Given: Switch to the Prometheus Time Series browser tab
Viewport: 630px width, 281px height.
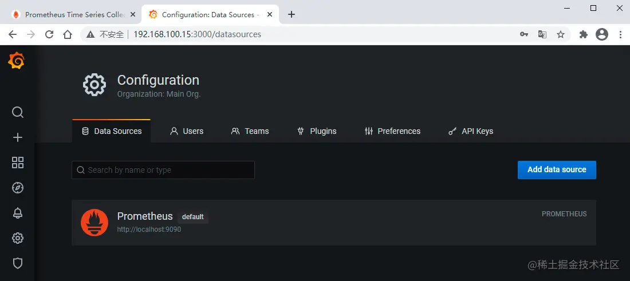Looking at the screenshot, I should [x=72, y=15].
